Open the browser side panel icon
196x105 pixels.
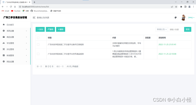tap(185, 7)
